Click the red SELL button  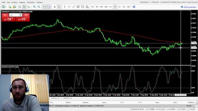pyautogui.click(x=5, y=15)
